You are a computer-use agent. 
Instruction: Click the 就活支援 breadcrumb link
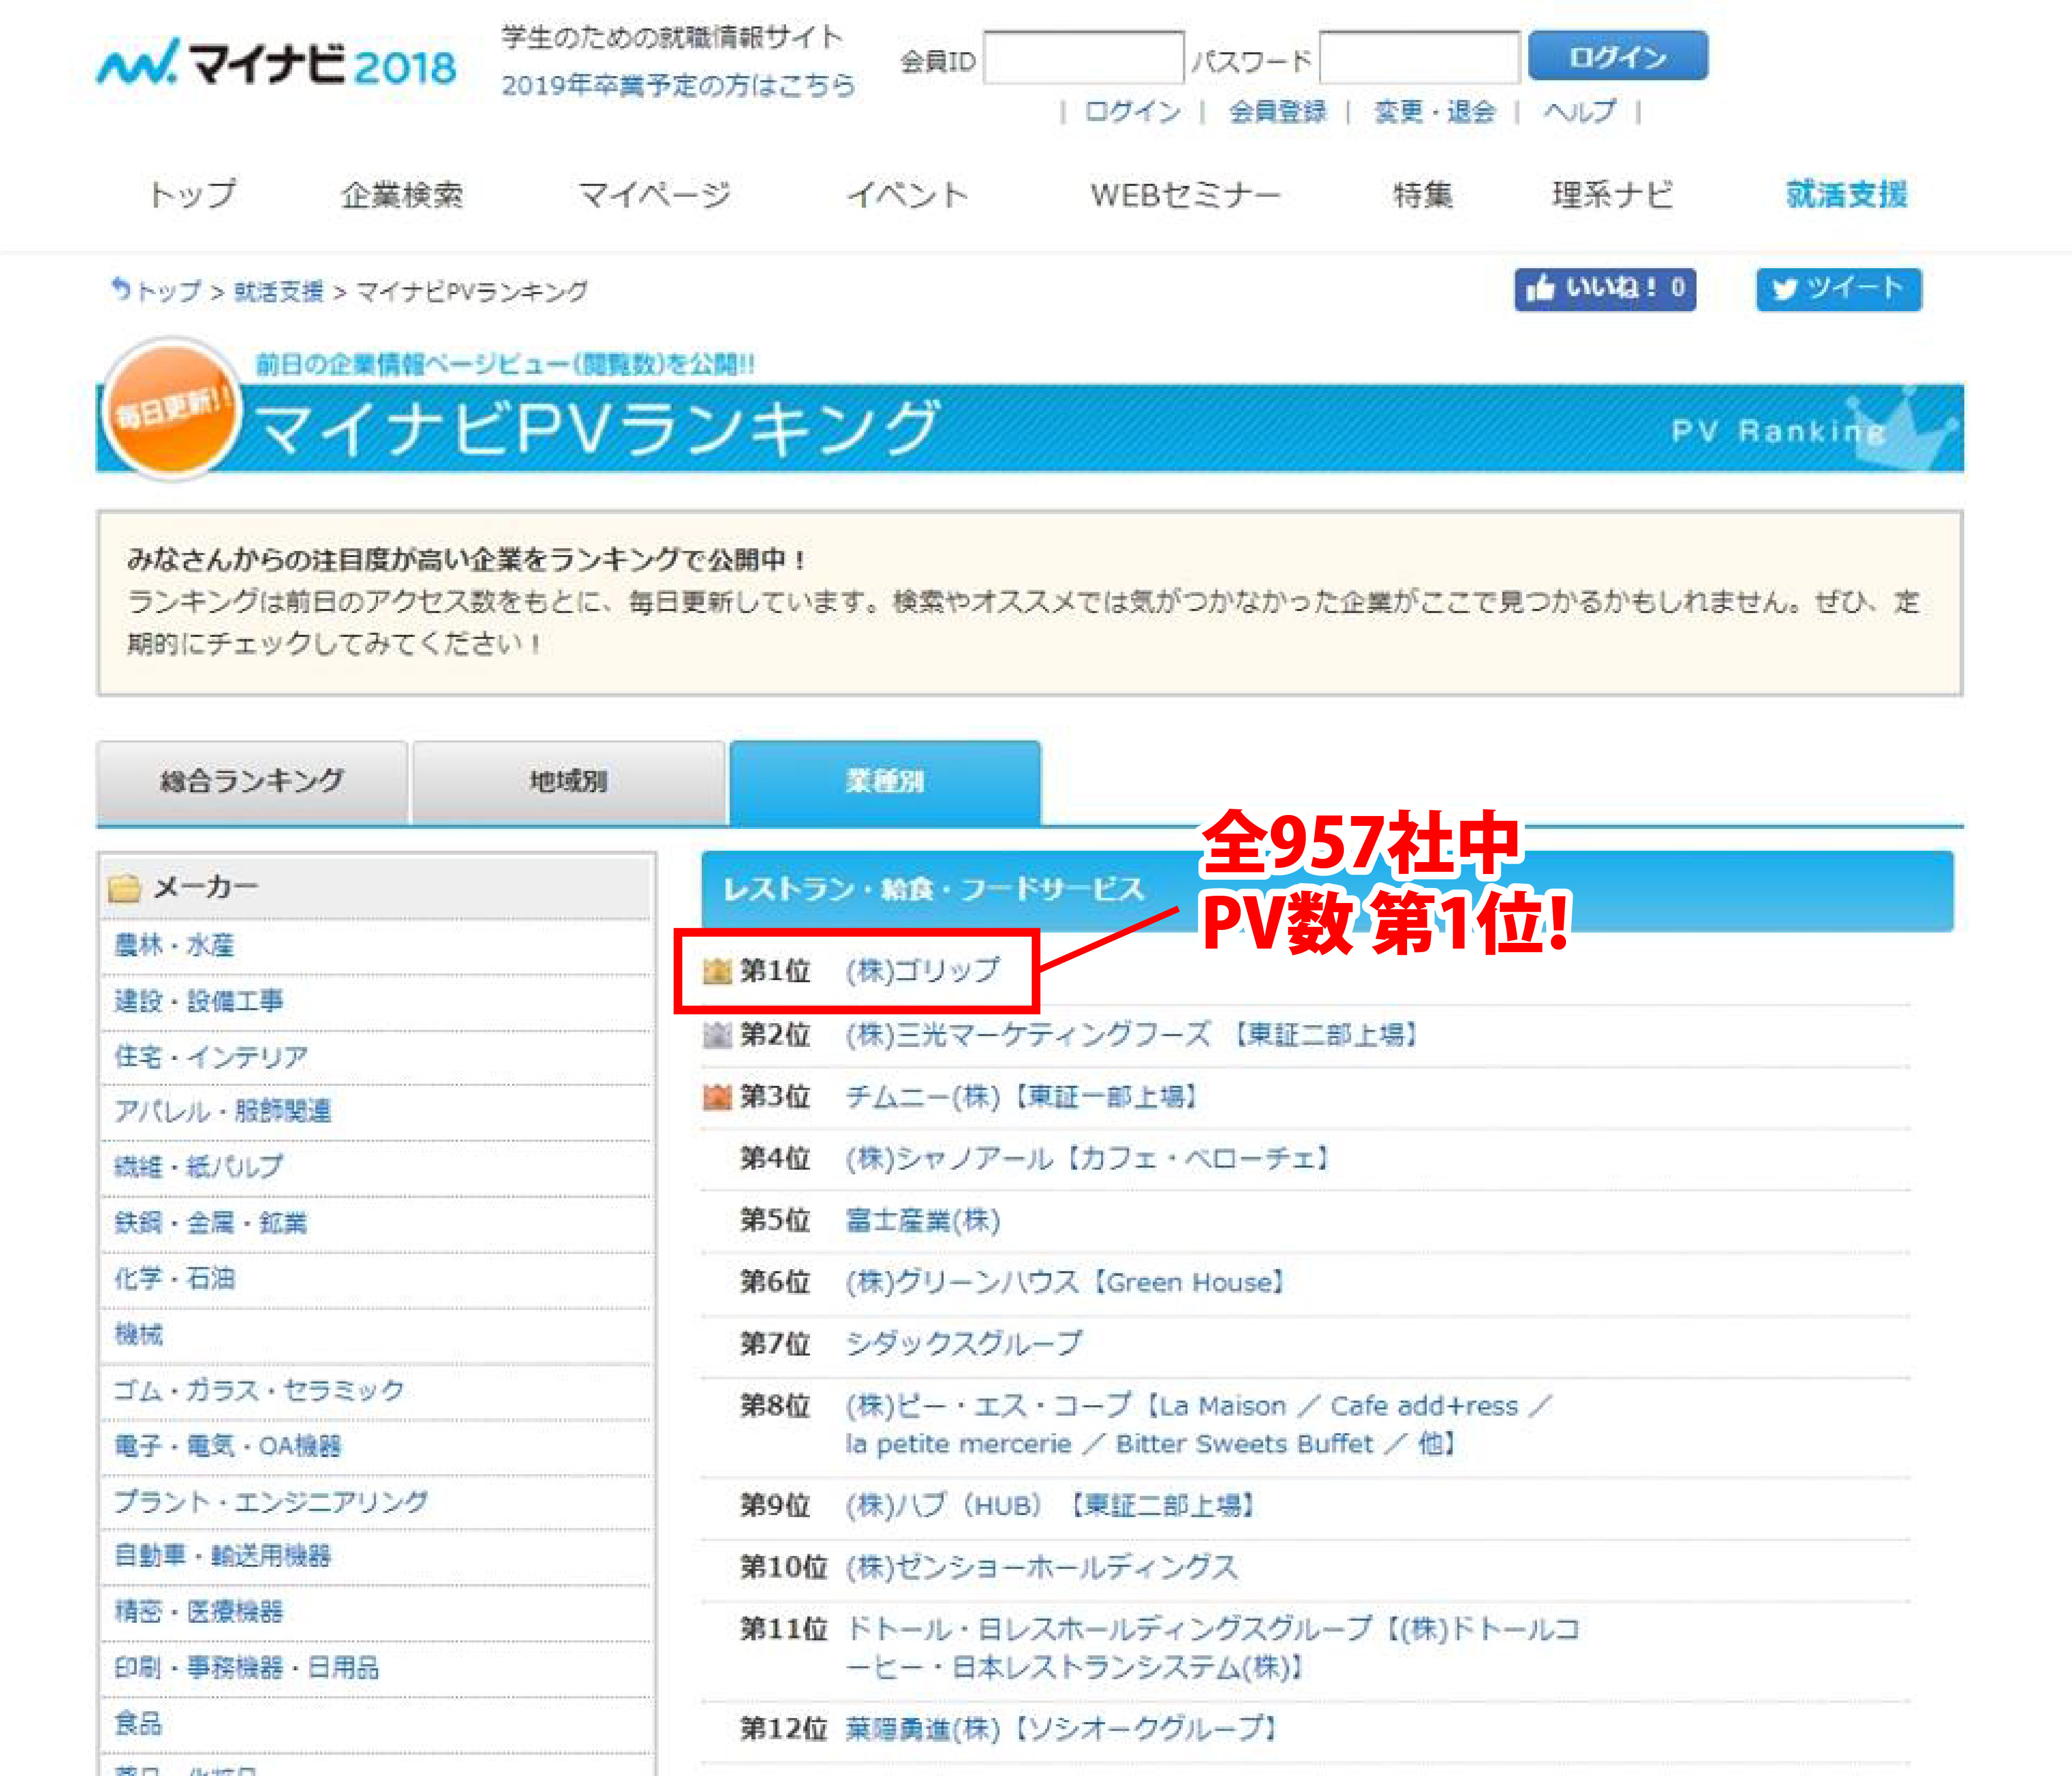278,291
